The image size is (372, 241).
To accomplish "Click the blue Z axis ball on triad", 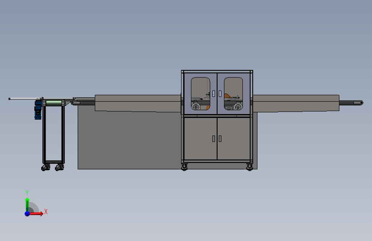I will [27, 214].
